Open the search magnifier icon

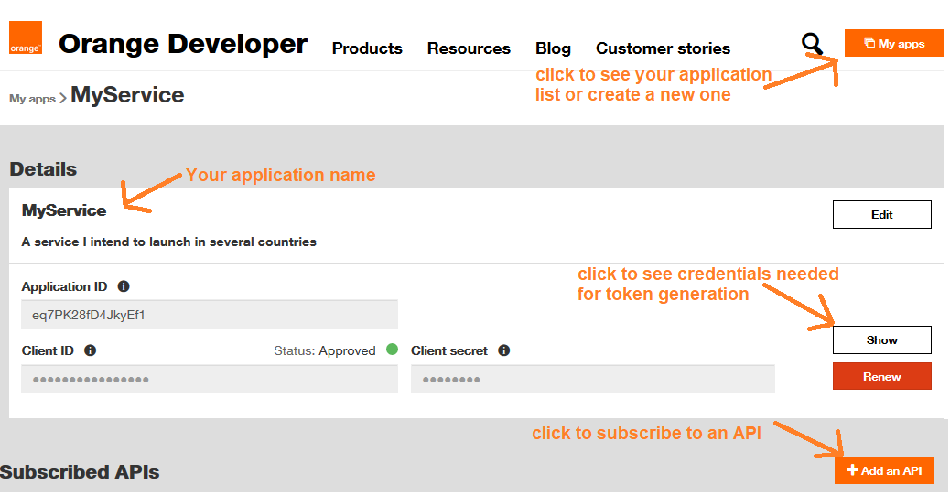812,44
